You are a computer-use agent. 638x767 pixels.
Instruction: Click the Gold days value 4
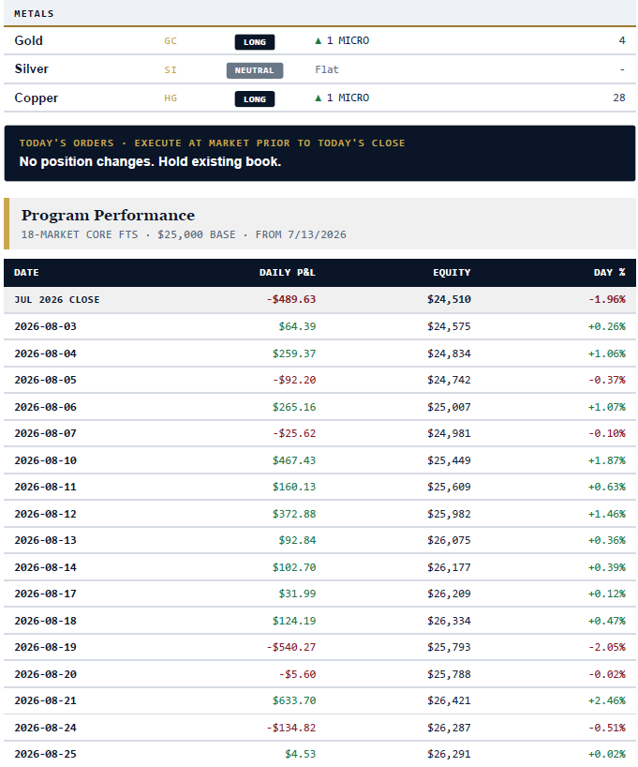[x=622, y=40]
